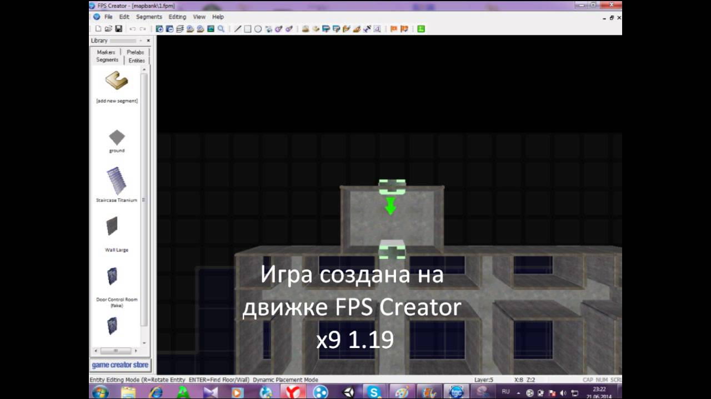Viewport: 711px width, 399px height.
Task: Show hidden tray icons arrow
Action: pos(518,393)
